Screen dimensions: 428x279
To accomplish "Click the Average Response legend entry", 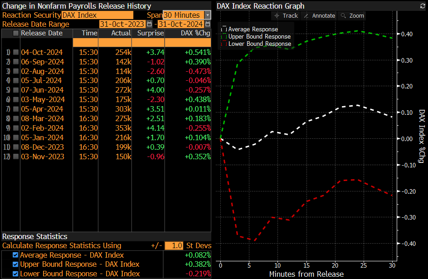I will 250,29.
